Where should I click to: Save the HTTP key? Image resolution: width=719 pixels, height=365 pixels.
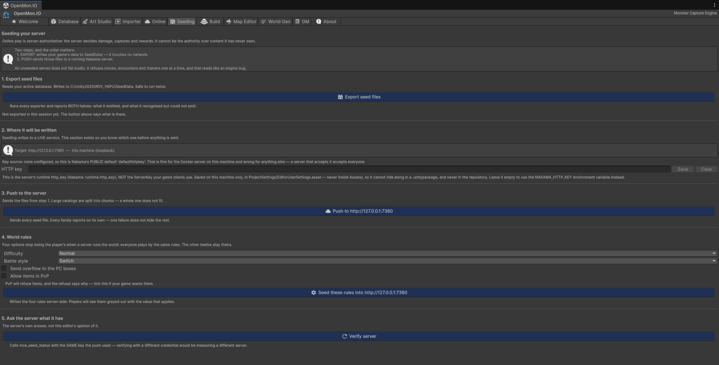coord(683,169)
